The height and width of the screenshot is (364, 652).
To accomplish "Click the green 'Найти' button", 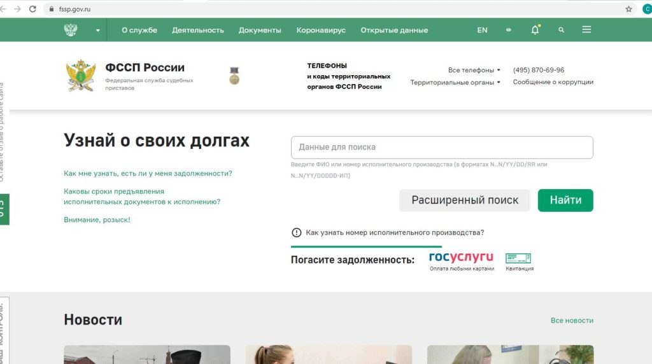I will (565, 200).
